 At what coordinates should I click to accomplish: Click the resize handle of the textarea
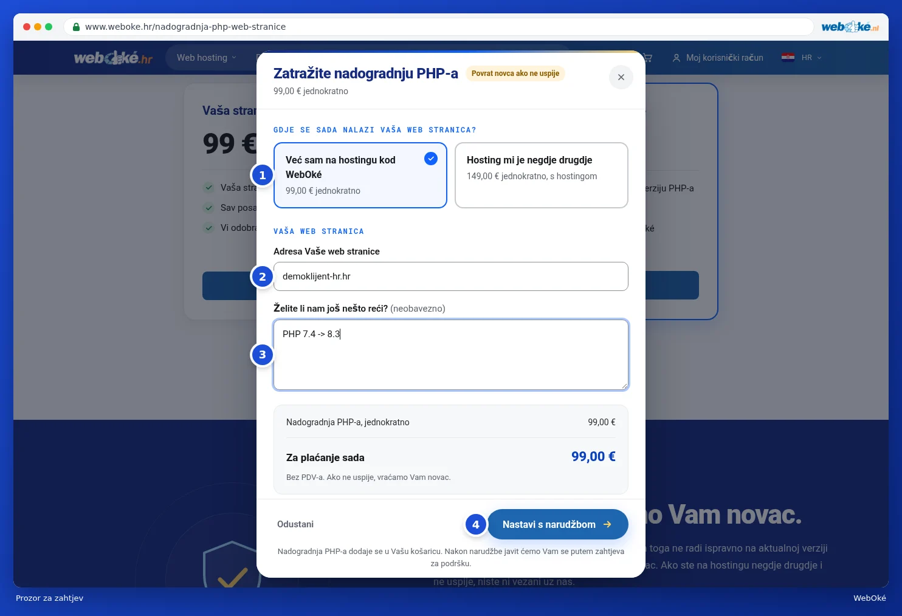[x=624, y=386]
